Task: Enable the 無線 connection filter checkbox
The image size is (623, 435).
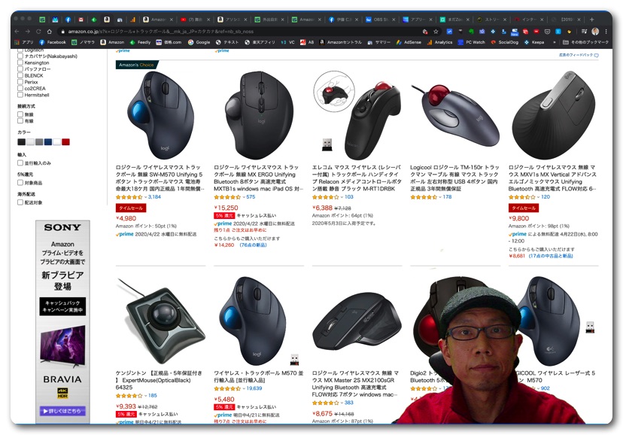Action: [x=20, y=114]
